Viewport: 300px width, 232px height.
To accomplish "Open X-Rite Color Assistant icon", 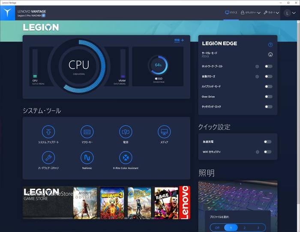I will pyautogui.click(x=126, y=158).
